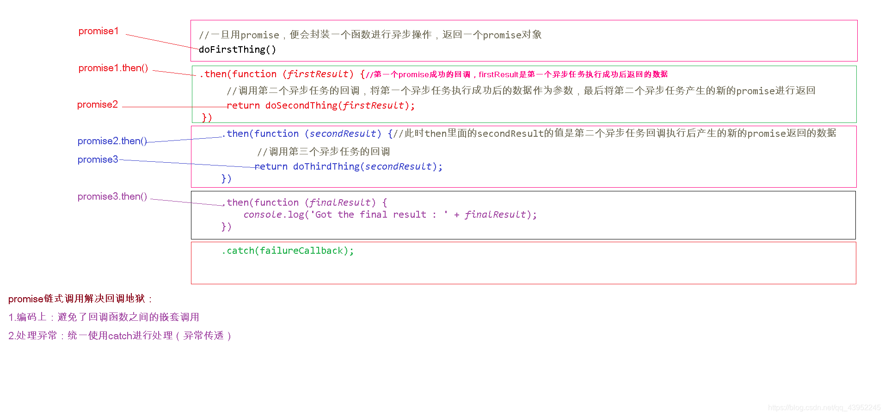Click '.then(function (finalResult) {' code
Viewport: 885px width, 416px height.
[x=305, y=202]
